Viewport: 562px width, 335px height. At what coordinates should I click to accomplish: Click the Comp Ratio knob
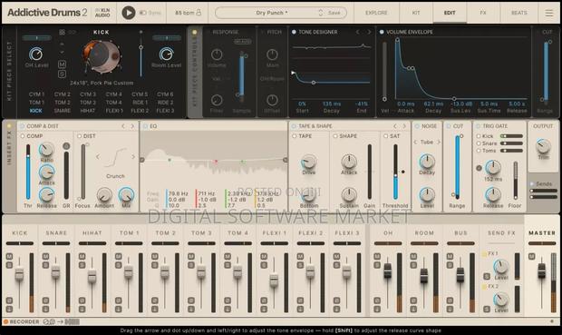46,150
